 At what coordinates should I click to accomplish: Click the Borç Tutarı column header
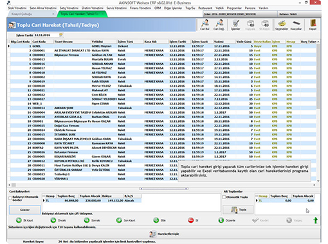pos(309,42)
